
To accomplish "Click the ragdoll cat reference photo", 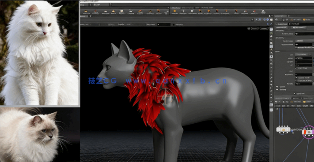I will tap(40, 135).
